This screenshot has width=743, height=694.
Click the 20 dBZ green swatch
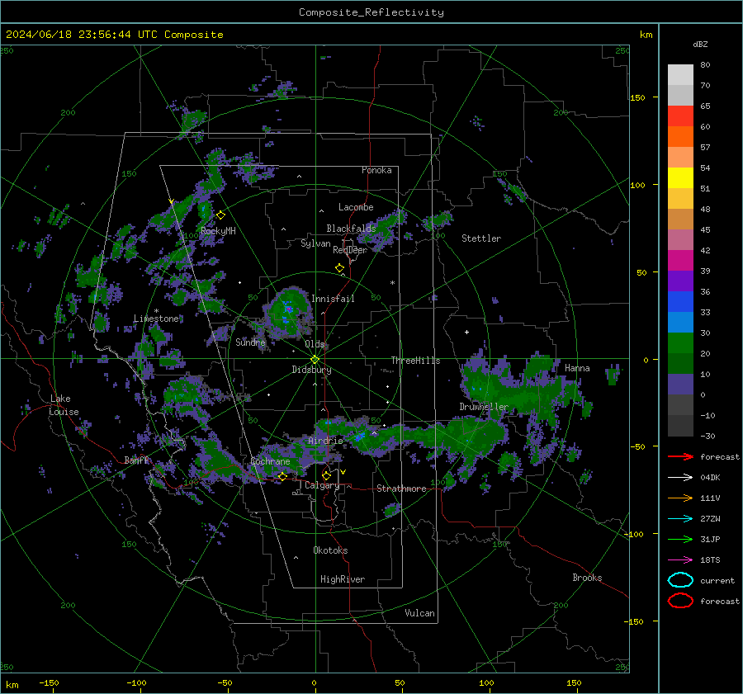(x=680, y=363)
